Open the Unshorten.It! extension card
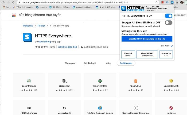 tap(64, 107)
